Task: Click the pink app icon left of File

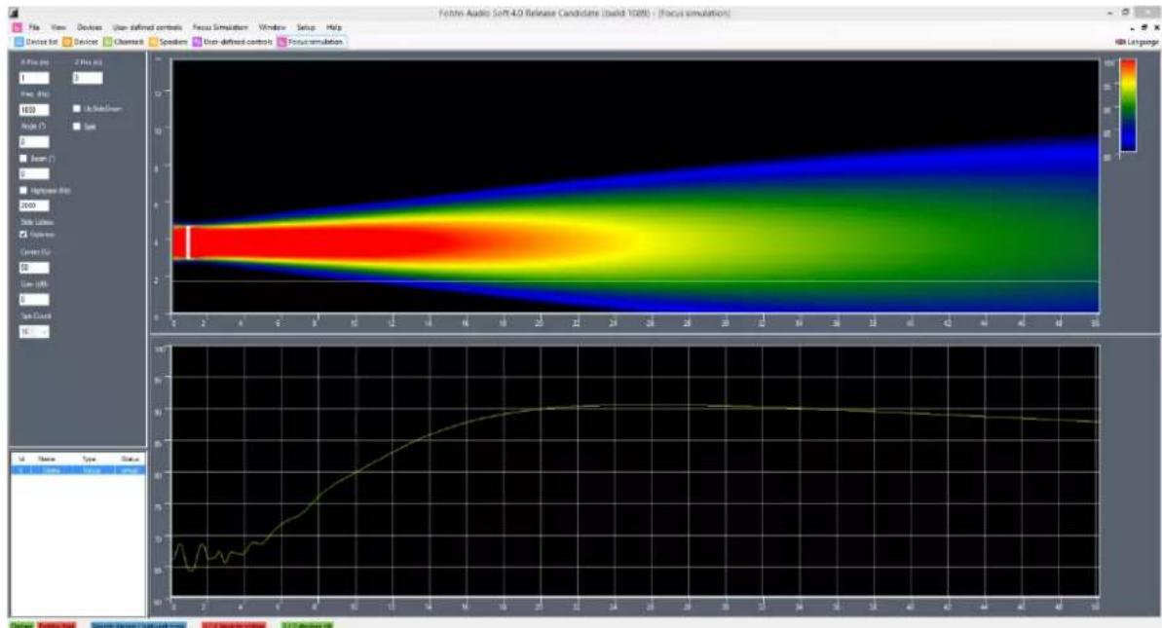Action: pos(17,27)
